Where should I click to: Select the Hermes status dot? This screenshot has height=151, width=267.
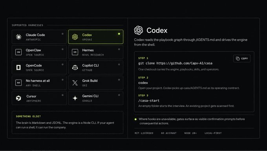point(119,49)
